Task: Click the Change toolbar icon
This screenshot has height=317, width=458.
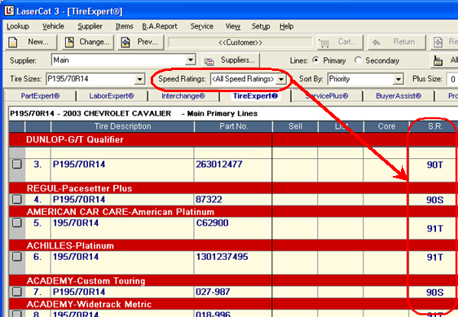Action: (x=69, y=42)
